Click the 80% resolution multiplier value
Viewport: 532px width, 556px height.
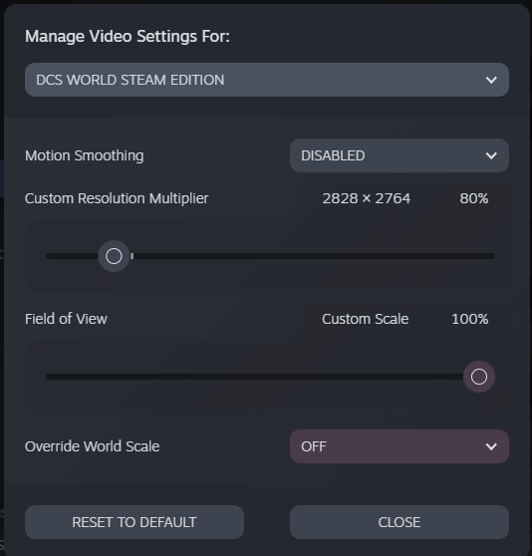coord(474,198)
